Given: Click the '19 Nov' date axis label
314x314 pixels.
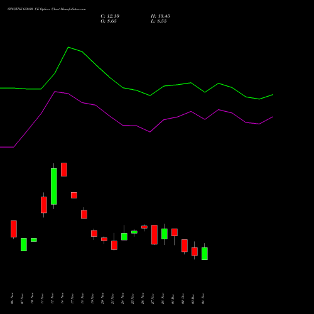Looking at the screenshot, I should pyautogui.click(x=92, y=298).
